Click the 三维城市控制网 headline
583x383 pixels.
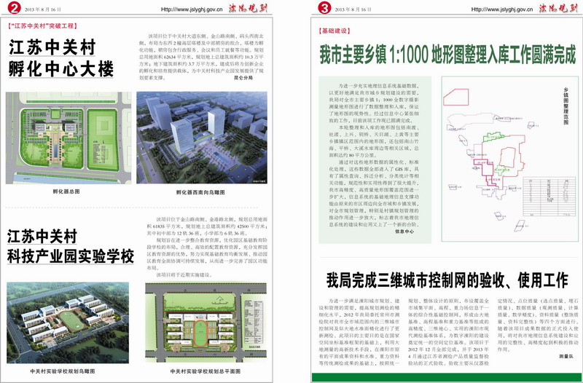(x=447, y=280)
